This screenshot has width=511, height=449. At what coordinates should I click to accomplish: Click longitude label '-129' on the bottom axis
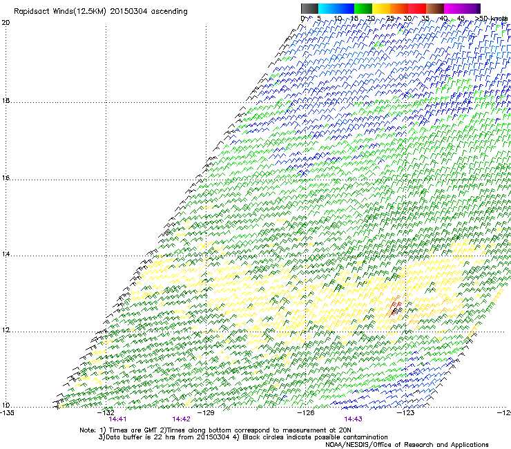pos(206,412)
